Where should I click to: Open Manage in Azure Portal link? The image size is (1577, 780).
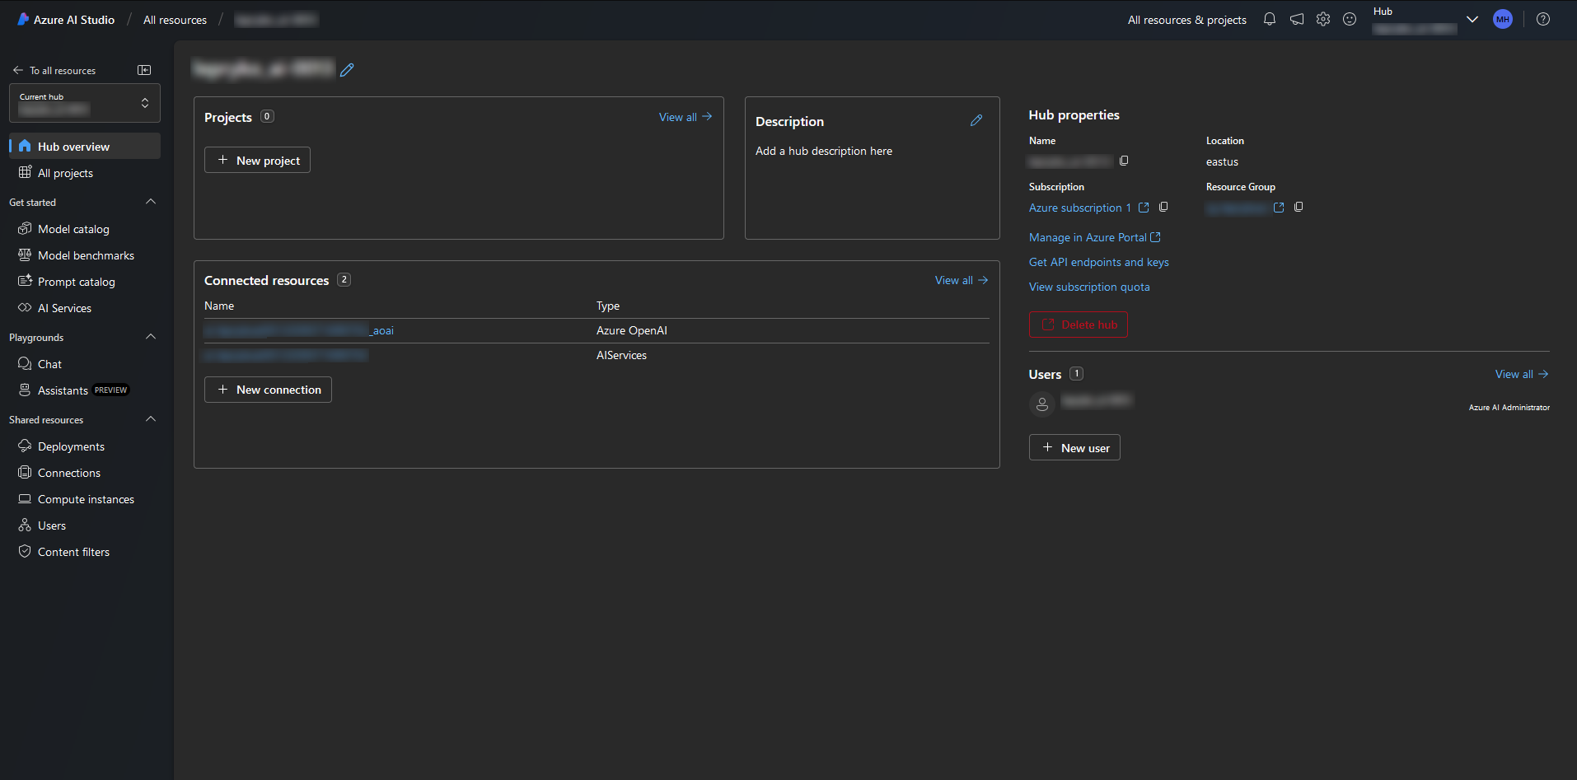click(1094, 237)
